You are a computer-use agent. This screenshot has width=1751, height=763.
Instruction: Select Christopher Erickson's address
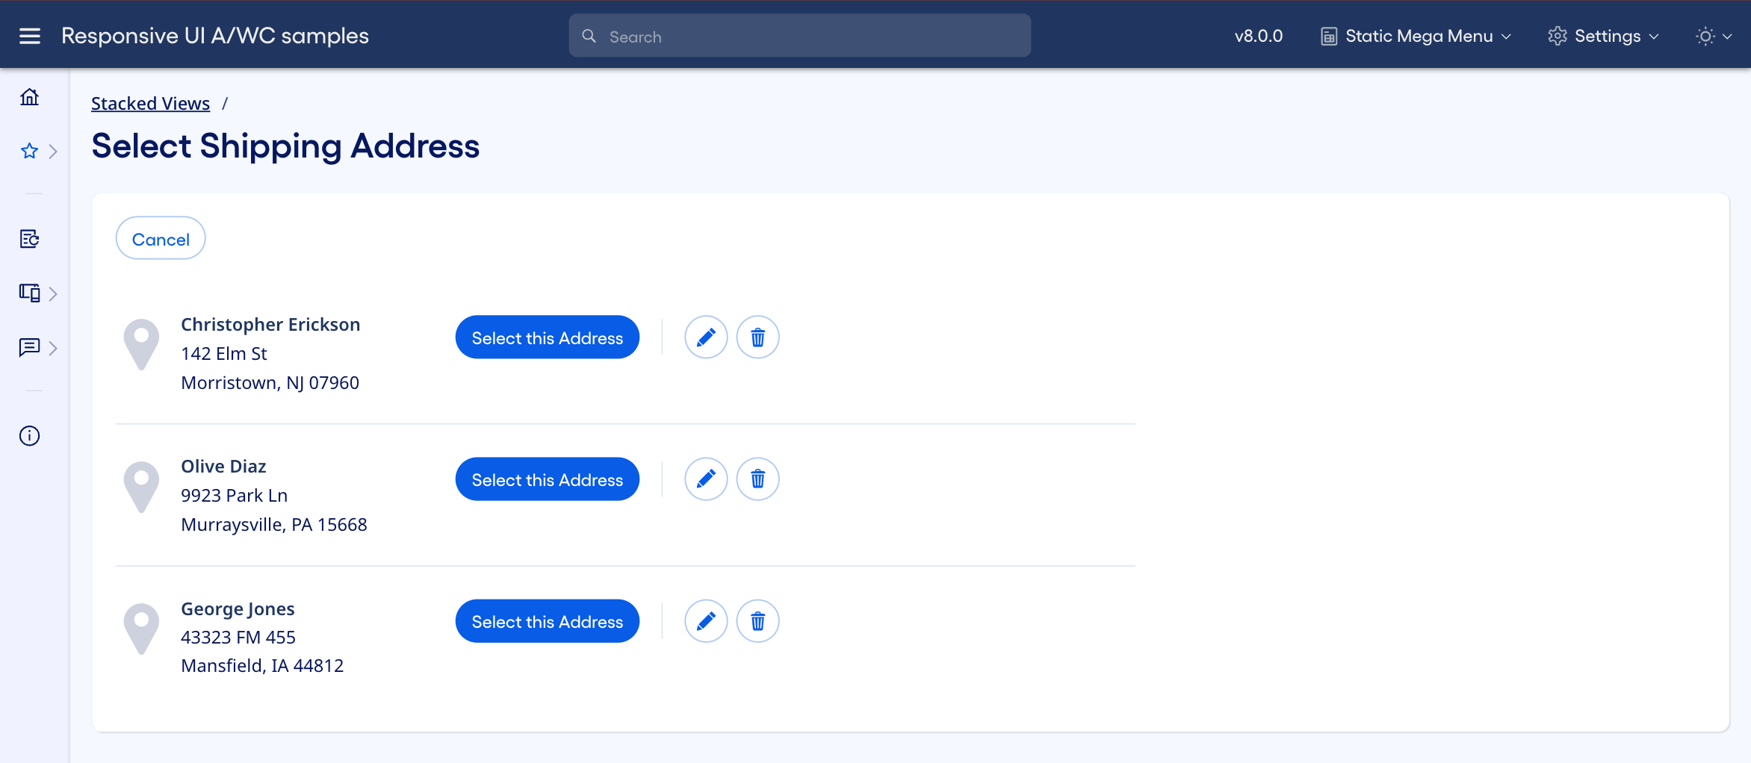pos(547,337)
